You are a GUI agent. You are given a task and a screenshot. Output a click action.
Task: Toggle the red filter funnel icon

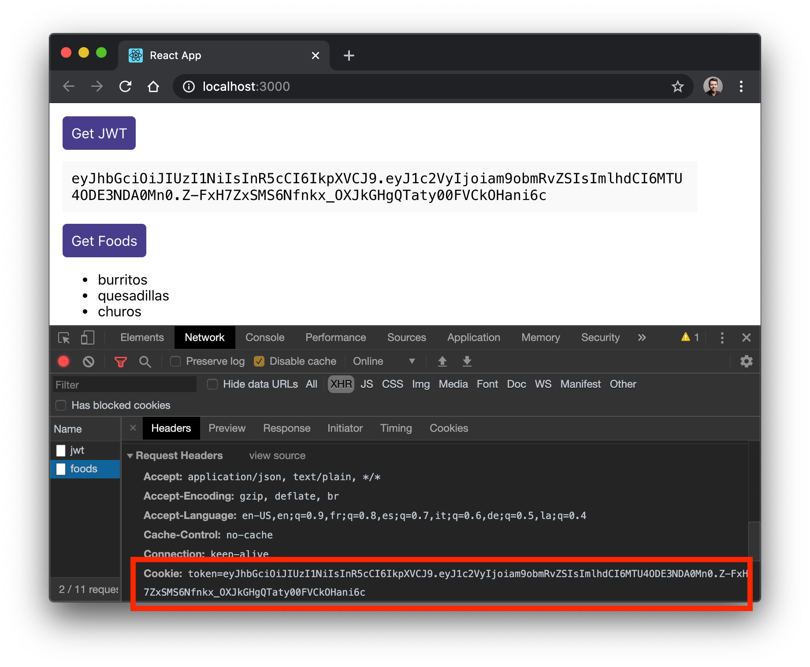[120, 362]
